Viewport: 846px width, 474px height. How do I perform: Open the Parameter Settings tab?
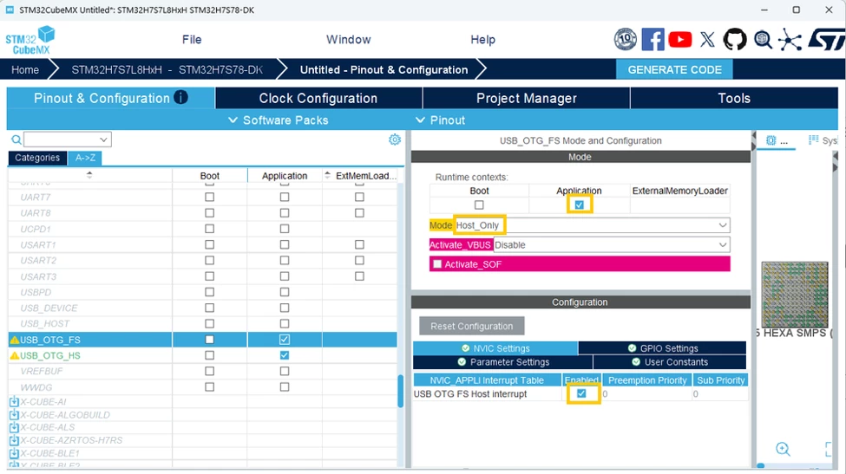[x=503, y=362]
